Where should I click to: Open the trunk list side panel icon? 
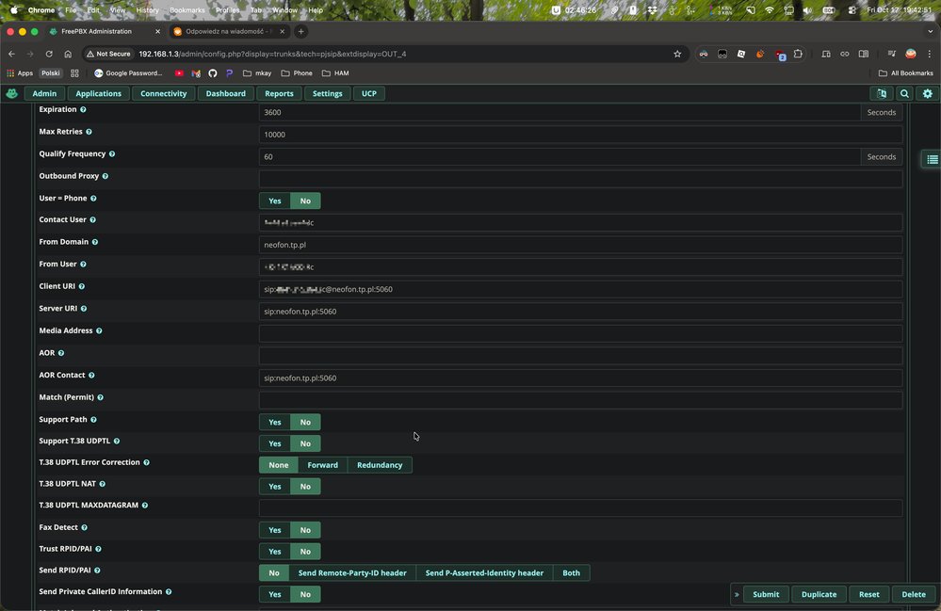tap(932, 159)
